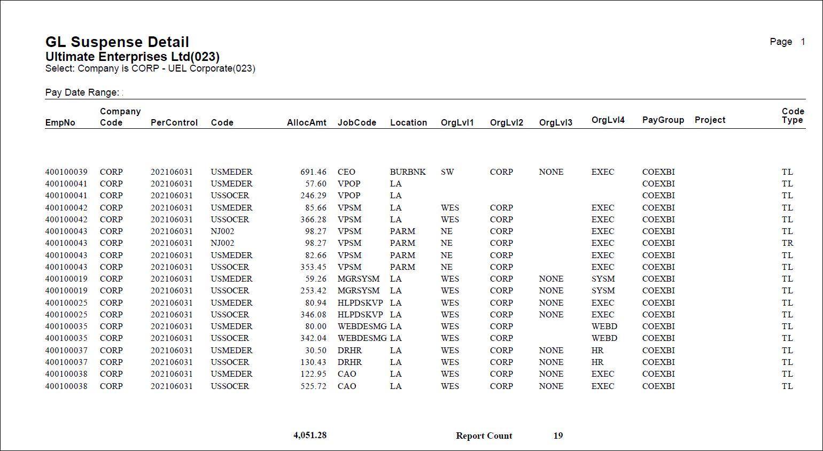Click WEBDESMG job code in 80.00 row
The width and height of the screenshot is (823, 451).
(362, 326)
